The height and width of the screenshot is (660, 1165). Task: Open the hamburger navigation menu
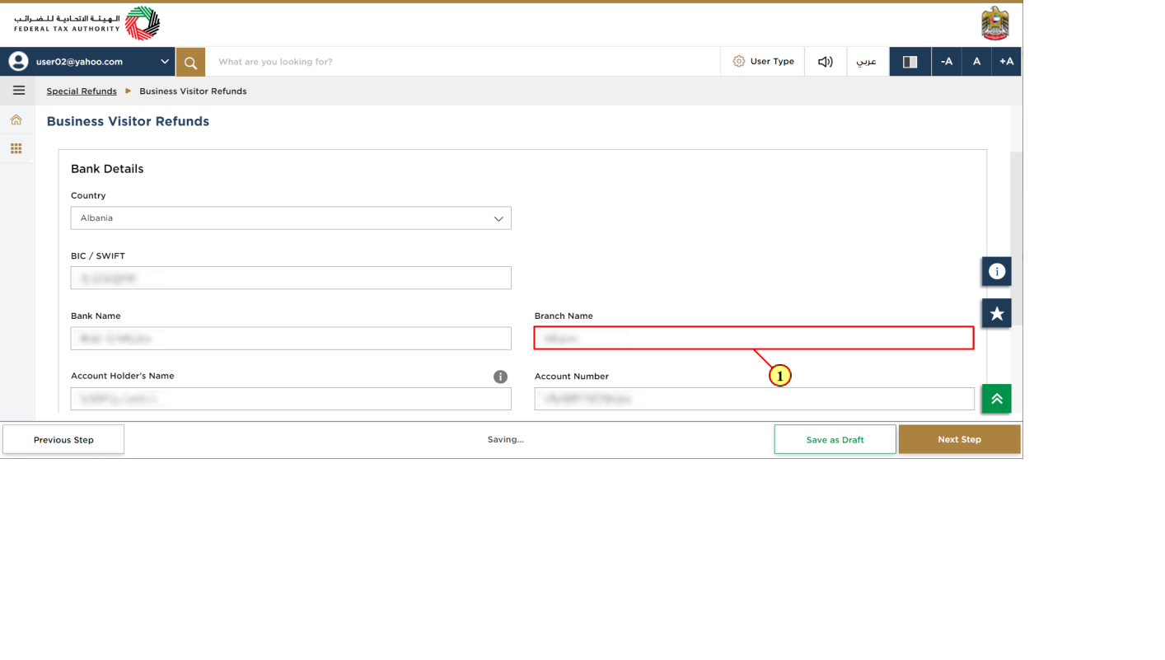(19, 91)
